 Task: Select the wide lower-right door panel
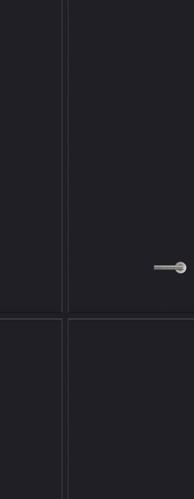[x=131, y=409]
